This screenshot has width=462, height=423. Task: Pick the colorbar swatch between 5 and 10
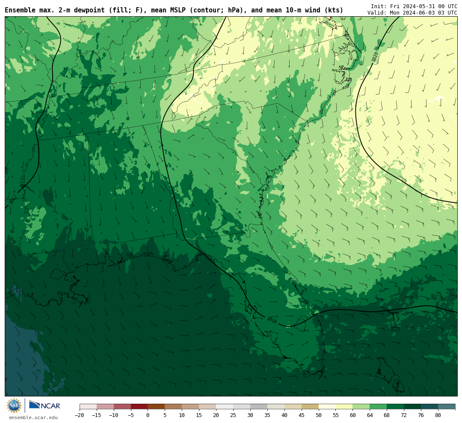click(174, 407)
